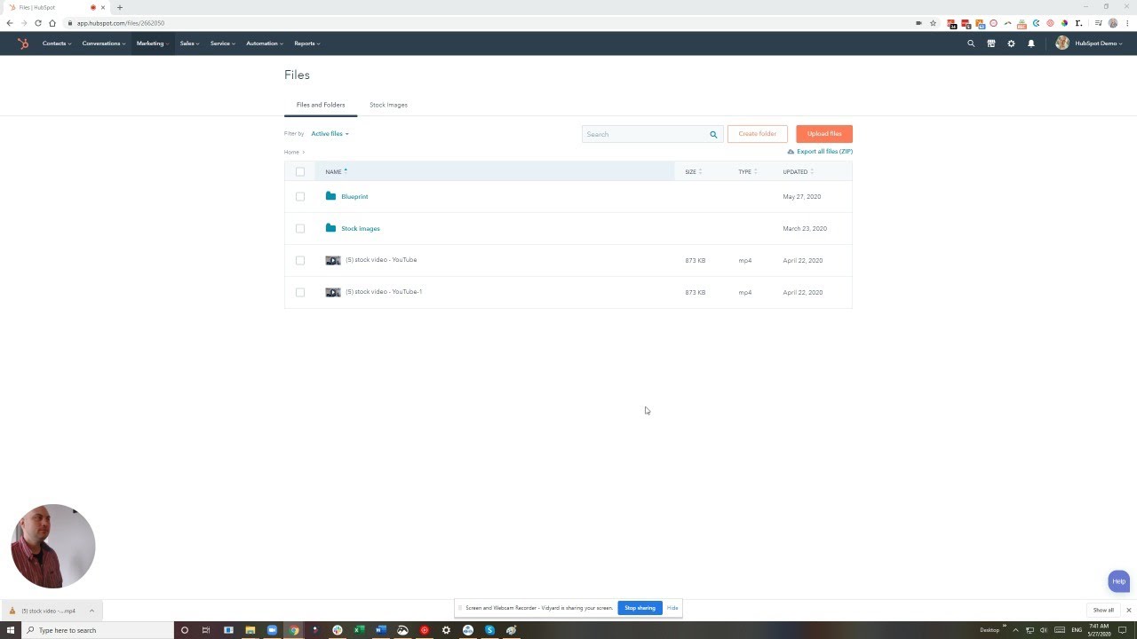Screen dimensions: 1137x639
Task: Select the Blueprint folder checkbox
Action: (x=300, y=196)
